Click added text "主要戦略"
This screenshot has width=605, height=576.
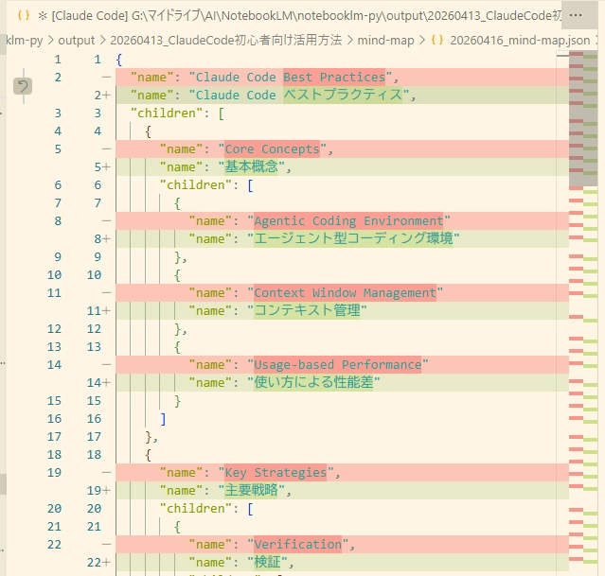(x=251, y=490)
